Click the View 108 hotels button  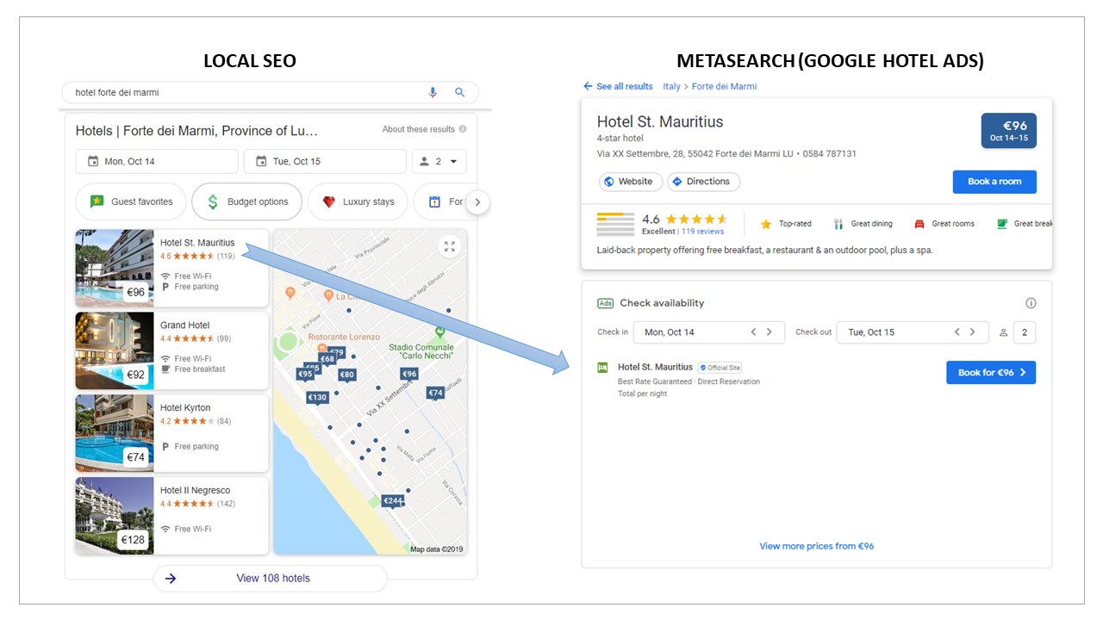click(x=270, y=578)
